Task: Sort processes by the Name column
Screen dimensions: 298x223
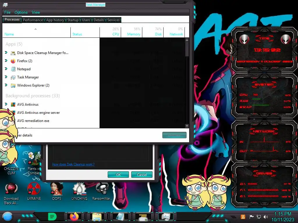Action: point(36,32)
